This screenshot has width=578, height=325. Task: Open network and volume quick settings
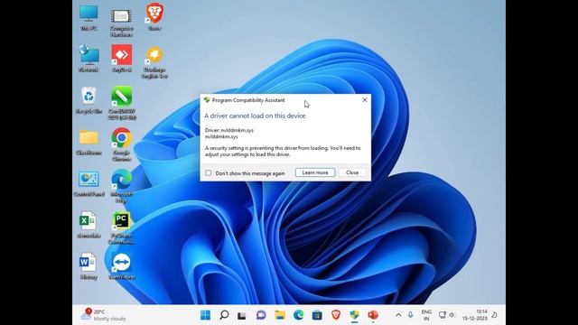(447, 315)
